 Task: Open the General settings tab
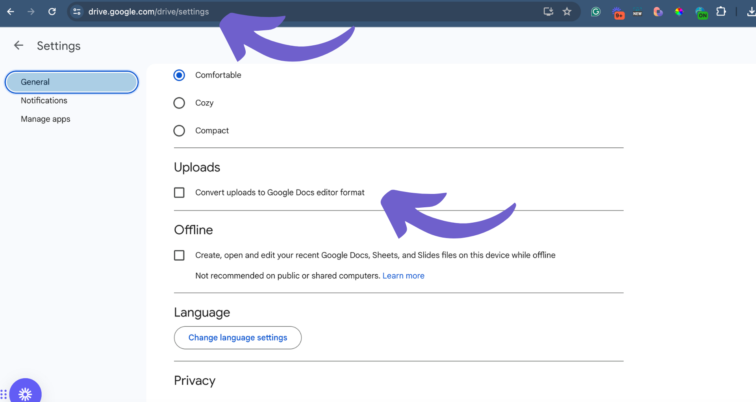point(72,82)
